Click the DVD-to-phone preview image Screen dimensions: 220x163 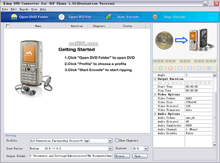pyautogui.click(x=185, y=41)
